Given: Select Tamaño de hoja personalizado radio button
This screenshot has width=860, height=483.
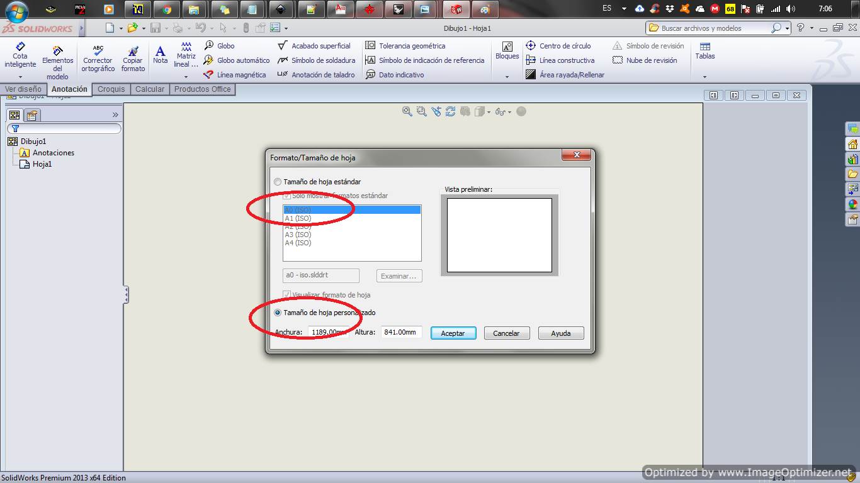Looking at the screenshot, I should [x=278, y=313].
